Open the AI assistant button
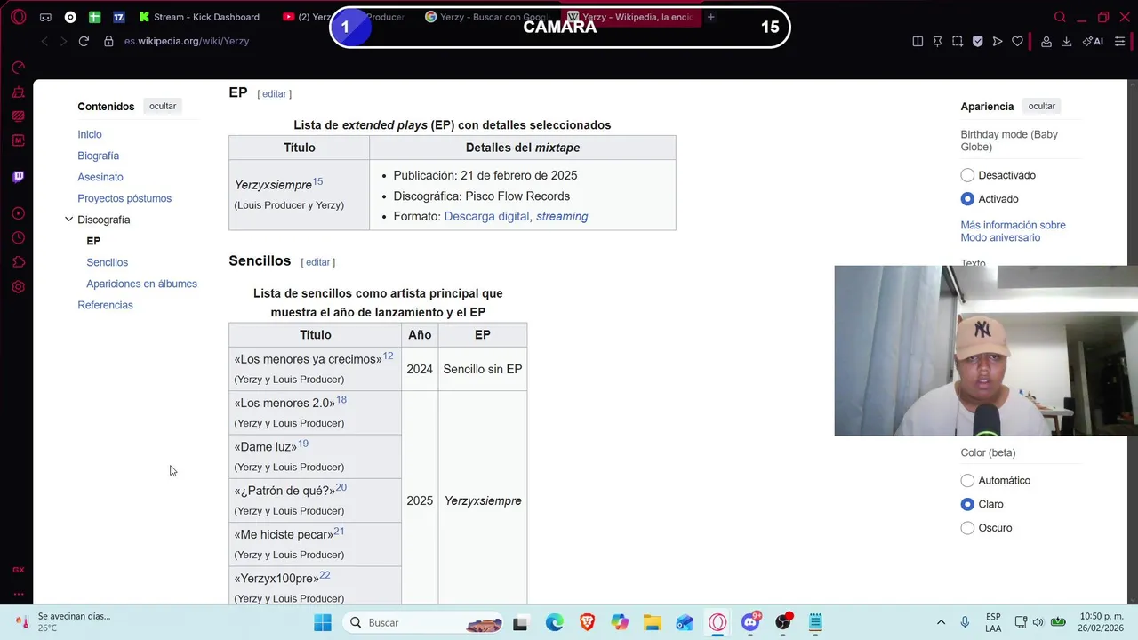Viewport: 1138px width, 640px height. coord(1093,41)
